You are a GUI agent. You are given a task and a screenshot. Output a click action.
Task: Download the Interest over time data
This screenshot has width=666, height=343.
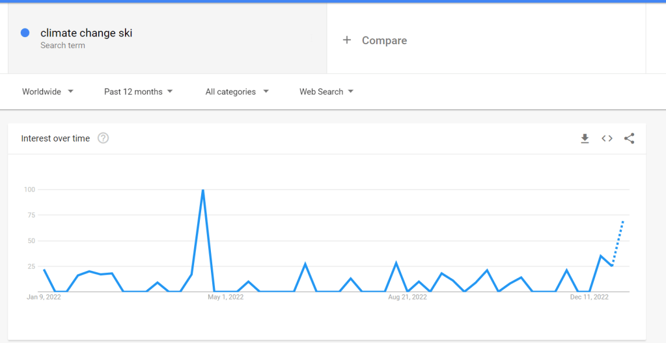[585, 138]
